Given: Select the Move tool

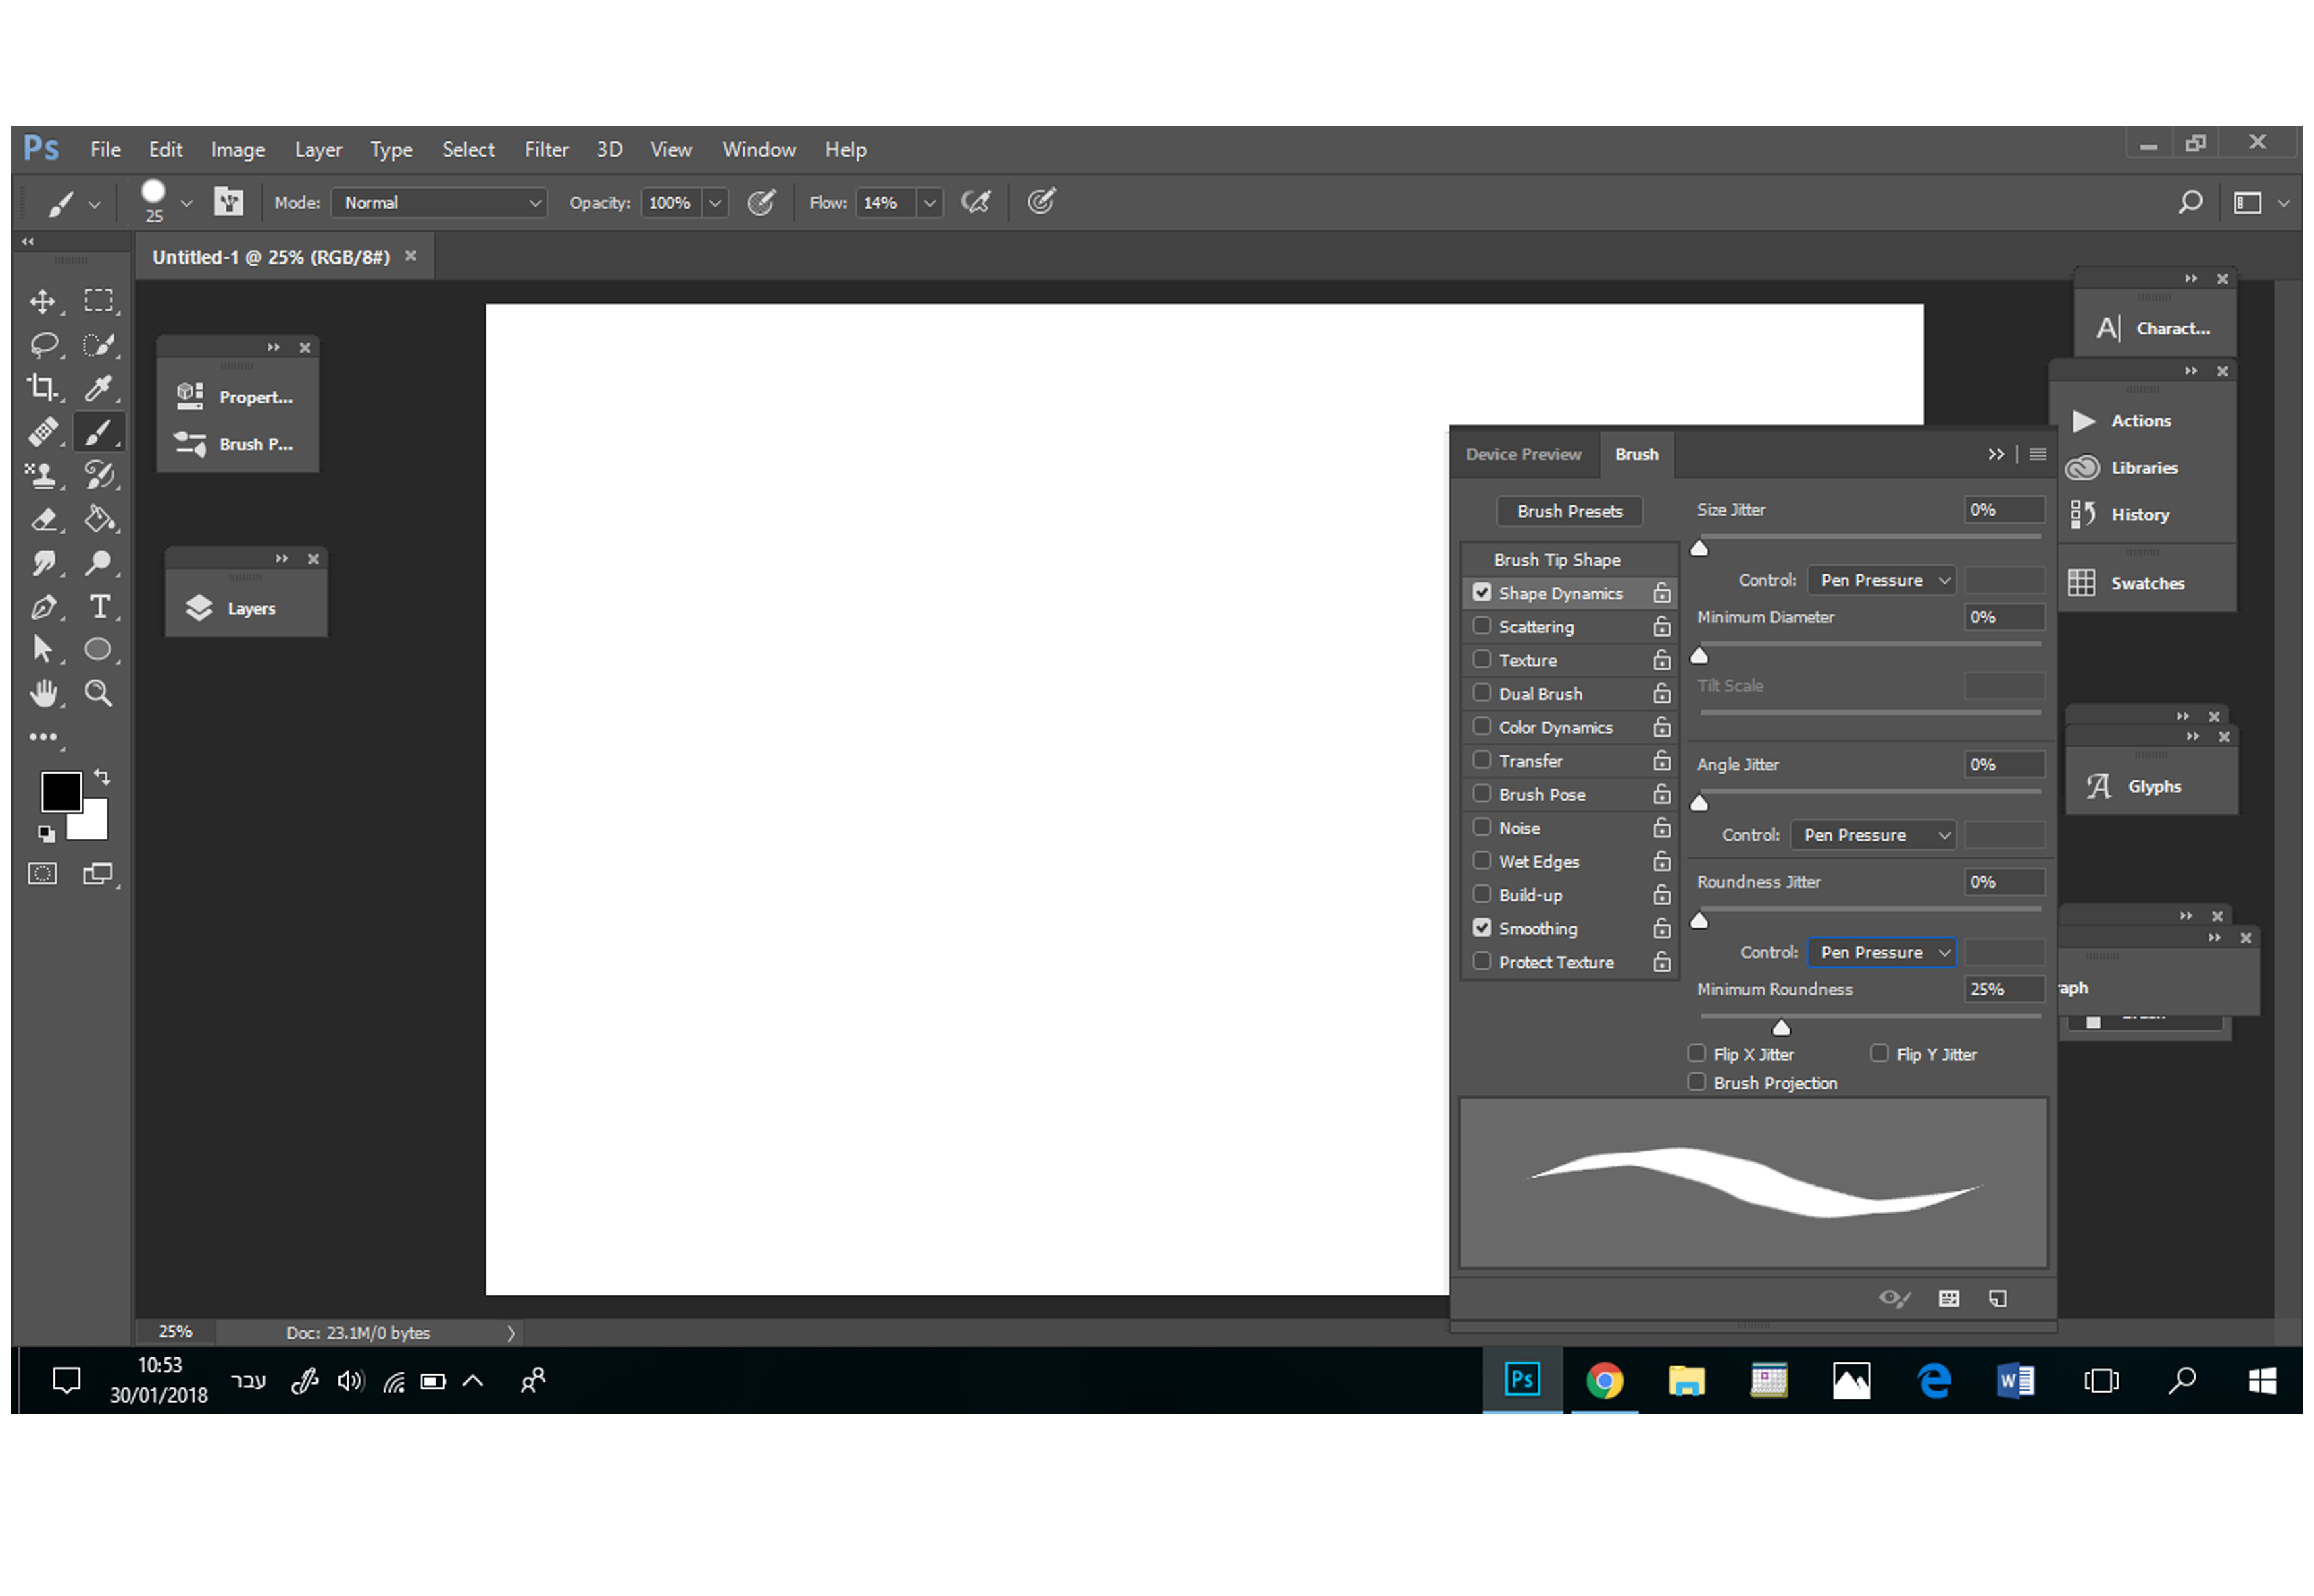Looking at the screenshot, I should (42, 301).
